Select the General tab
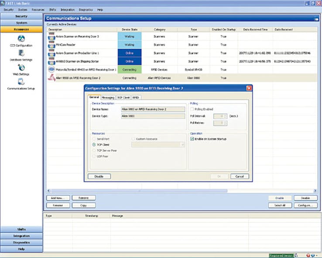Screen dimensions: 322x258 (x=94, y=97)
